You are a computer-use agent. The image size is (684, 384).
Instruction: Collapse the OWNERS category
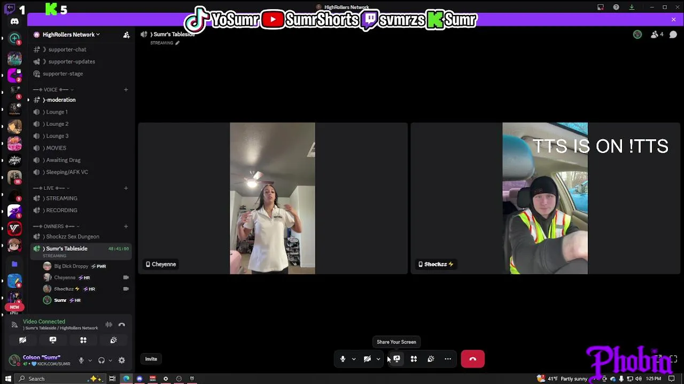(x=56, y=227)
